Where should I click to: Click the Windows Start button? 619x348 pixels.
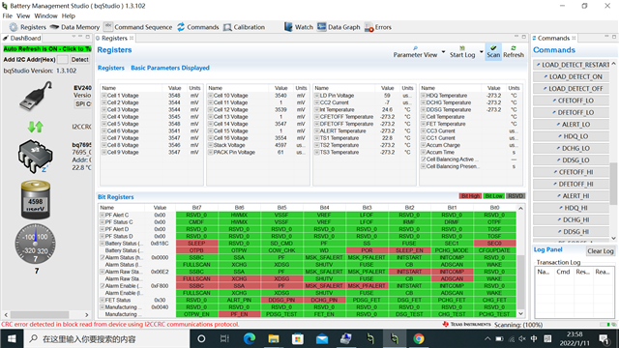tap(12, 338)
